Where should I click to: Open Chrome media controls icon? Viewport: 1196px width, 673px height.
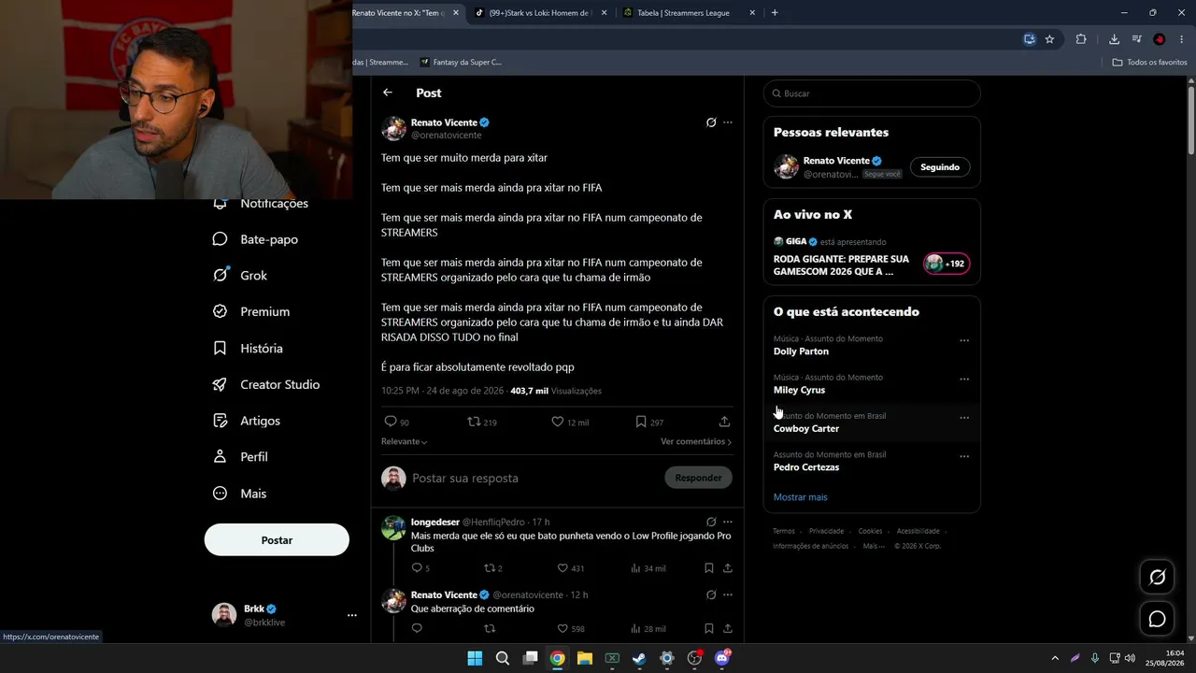(x=1136, y=39)
